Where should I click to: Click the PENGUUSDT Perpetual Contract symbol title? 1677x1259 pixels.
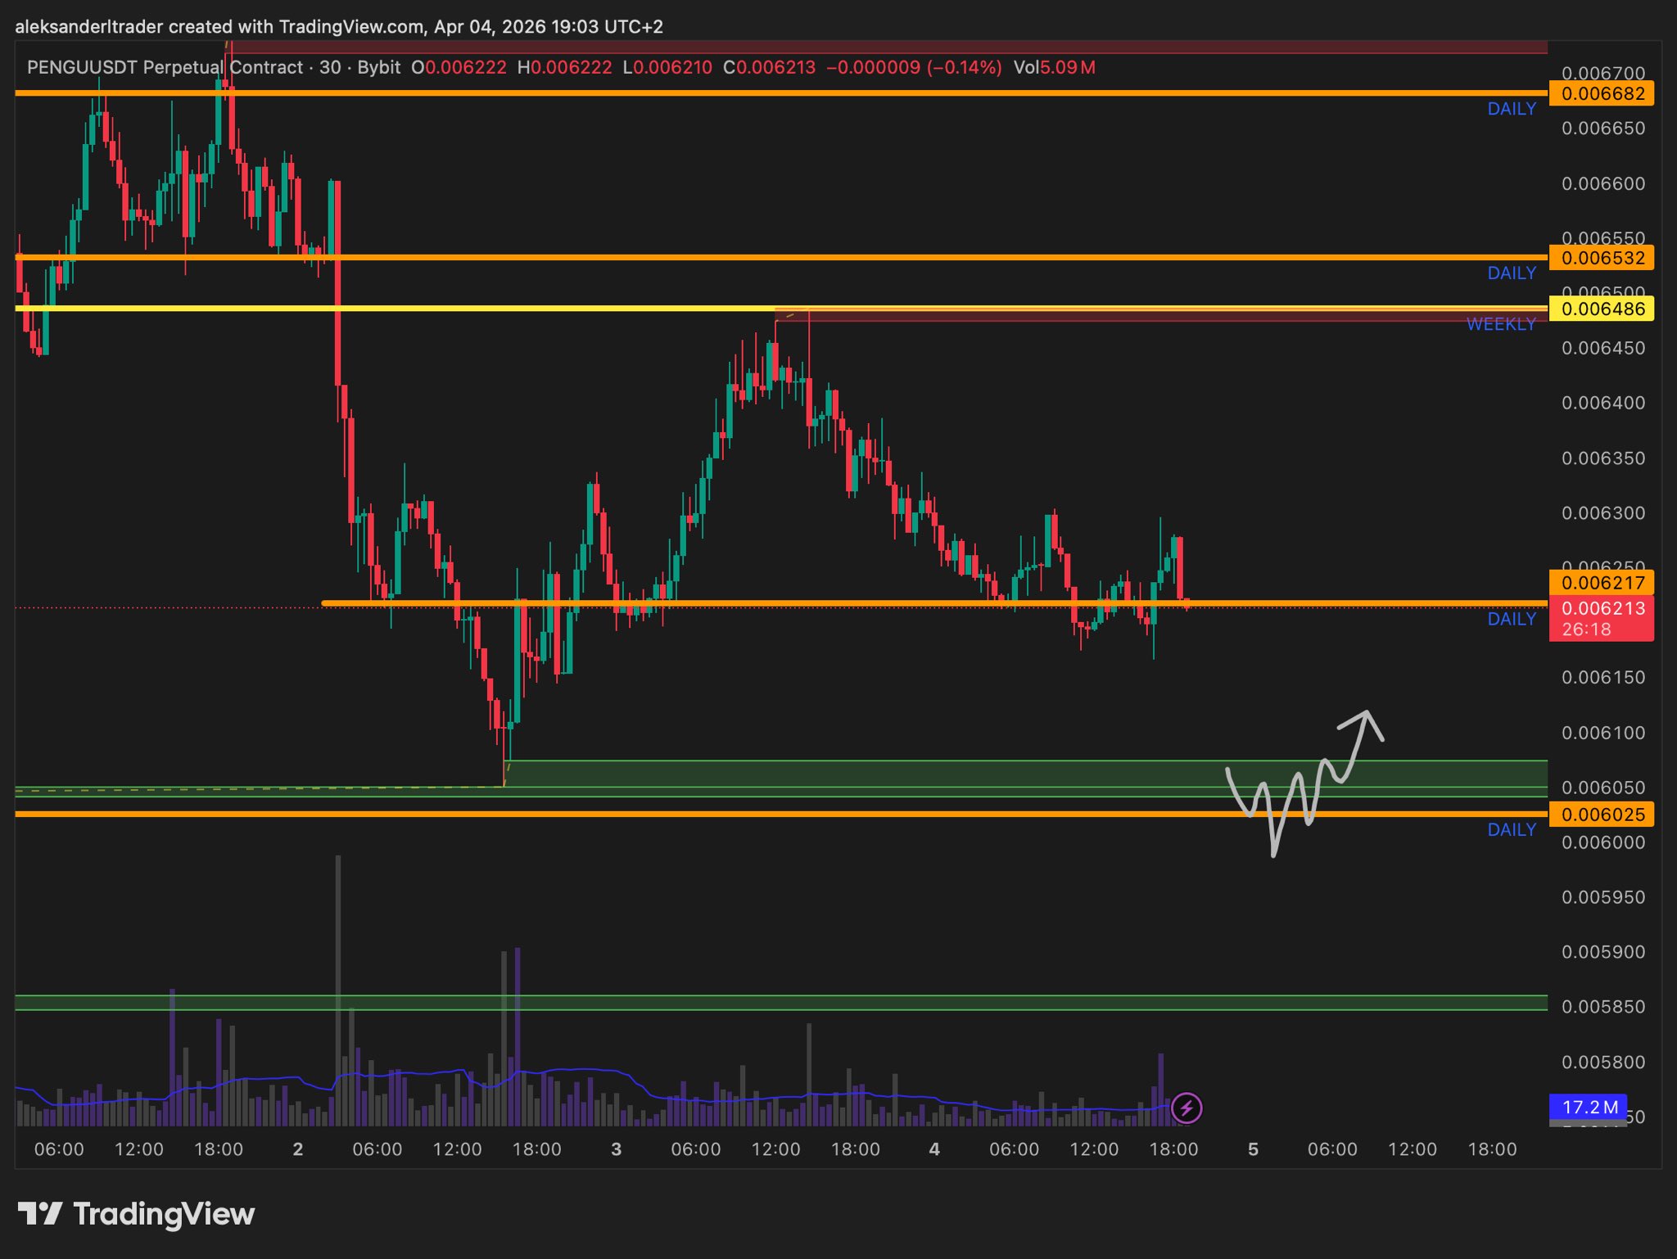pyautogui.click(x=165, y=67)
